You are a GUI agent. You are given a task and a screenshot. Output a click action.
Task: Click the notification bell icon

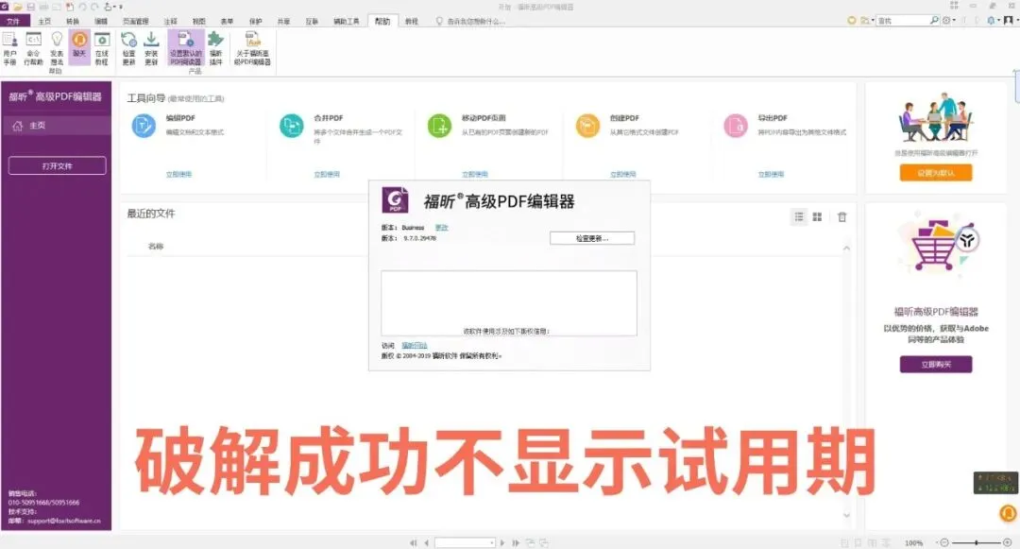(992, 20)
